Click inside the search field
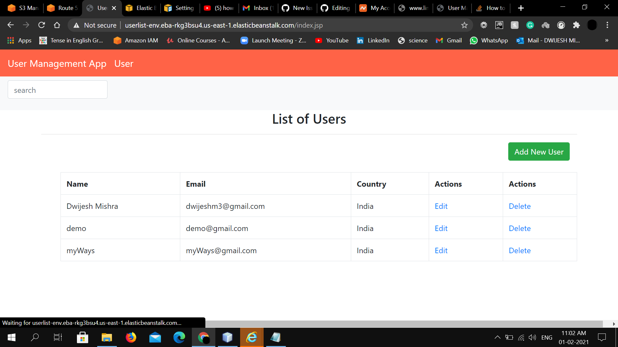Viewport: 618px width, 347px height. click(x=57, y=90)
